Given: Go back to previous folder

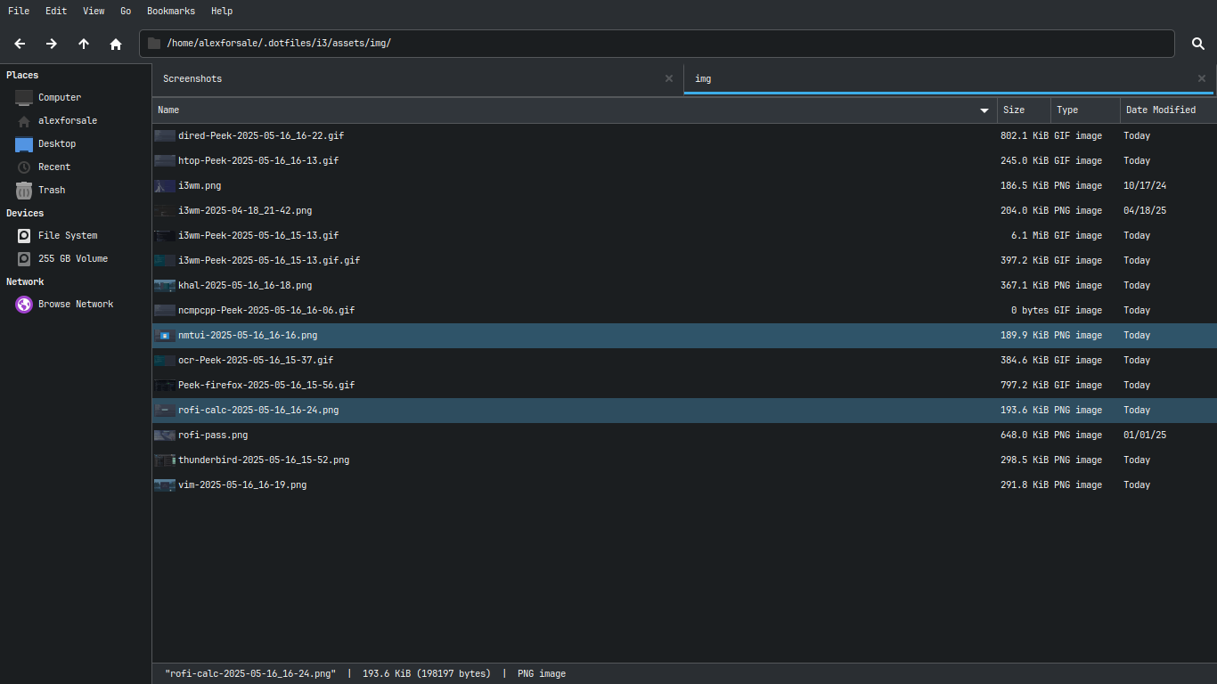Looking at the screenshot, I should (x=20, y=44).
